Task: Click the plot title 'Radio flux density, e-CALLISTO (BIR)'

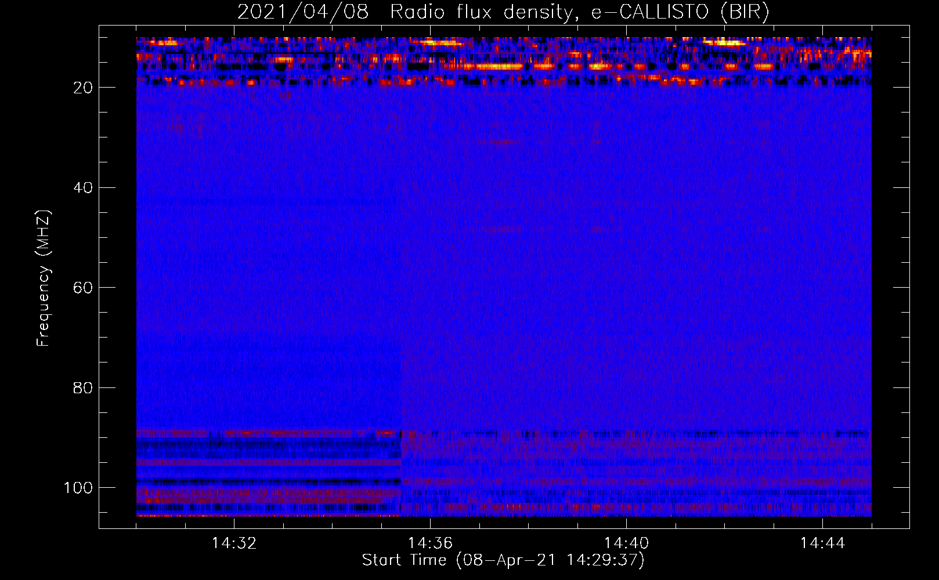Action: 580,12
